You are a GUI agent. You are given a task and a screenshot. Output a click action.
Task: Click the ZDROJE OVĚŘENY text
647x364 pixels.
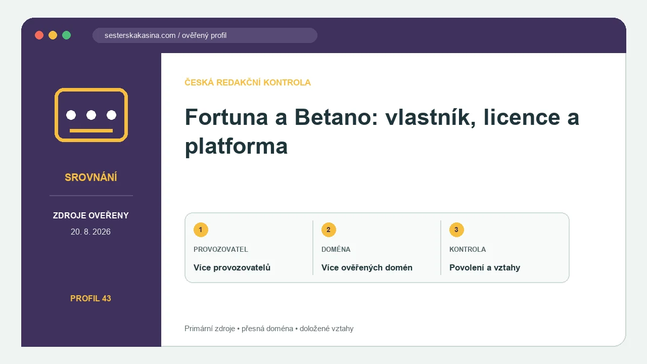[x=91, y=215]
